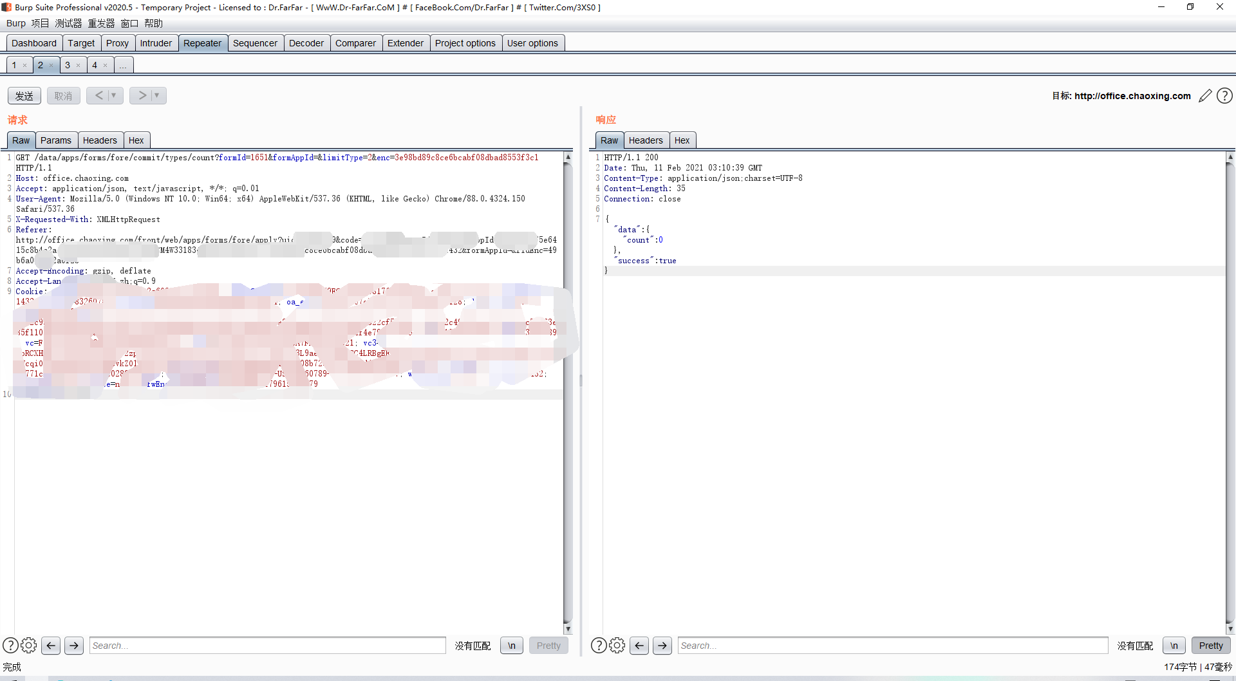Close Repeater tab 2

51,65
